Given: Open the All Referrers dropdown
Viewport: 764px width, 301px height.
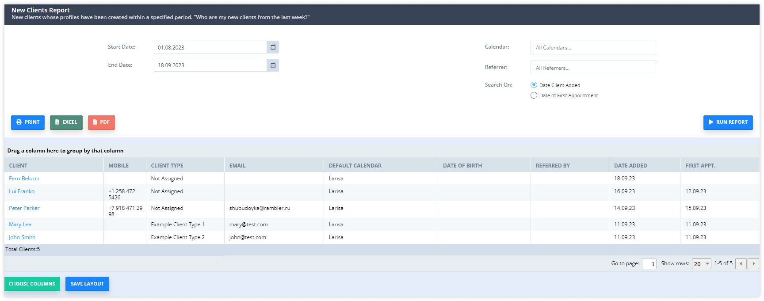Looking at the screenshot, I should click(x=593, y=68).
